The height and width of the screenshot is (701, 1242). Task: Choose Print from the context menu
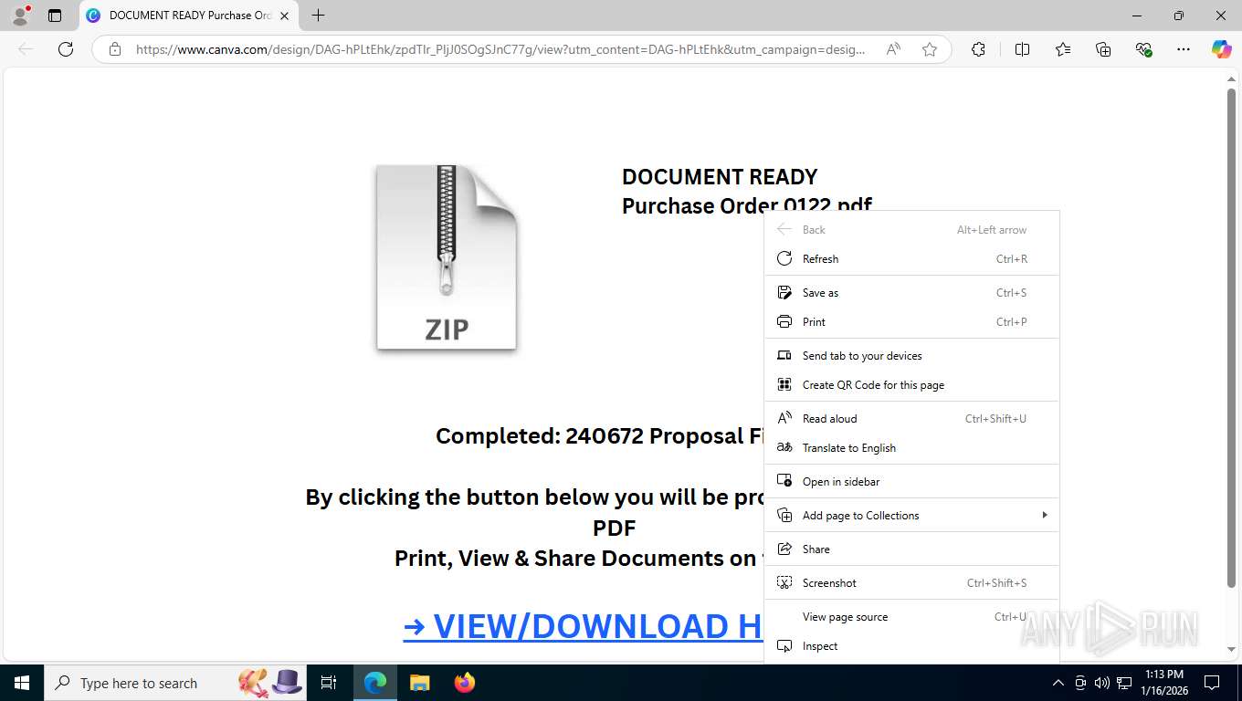[x=911, y=322]
